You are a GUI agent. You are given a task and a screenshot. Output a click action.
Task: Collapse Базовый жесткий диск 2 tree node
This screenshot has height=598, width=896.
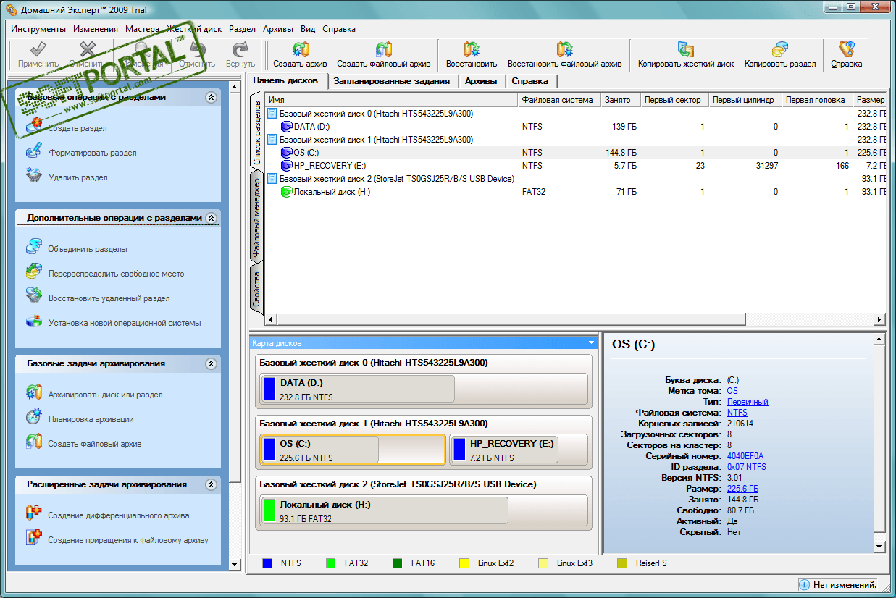pos(272,179)
